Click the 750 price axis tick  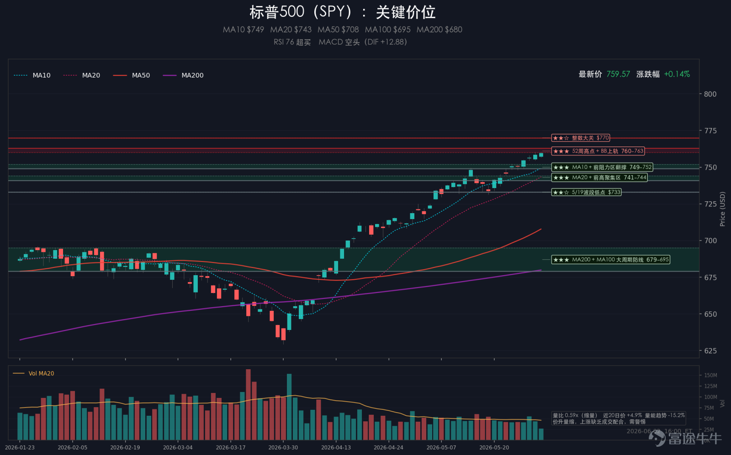[x=710, y=167]
